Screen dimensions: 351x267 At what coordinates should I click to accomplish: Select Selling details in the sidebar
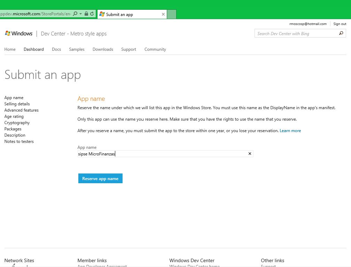pyautogui.click(x=17, y=104)
